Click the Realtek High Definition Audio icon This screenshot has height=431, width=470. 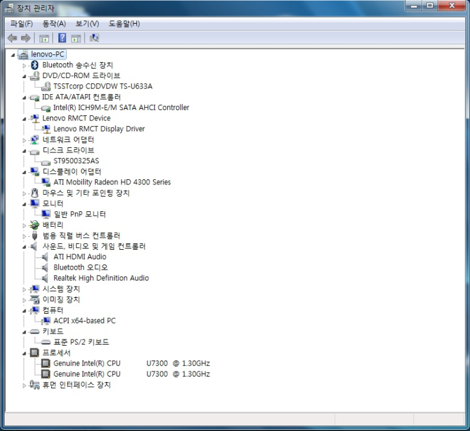45,278
